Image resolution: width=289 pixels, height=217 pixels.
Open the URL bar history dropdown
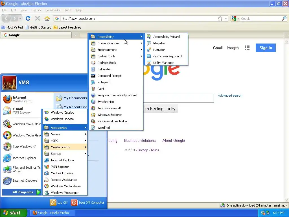226,18
